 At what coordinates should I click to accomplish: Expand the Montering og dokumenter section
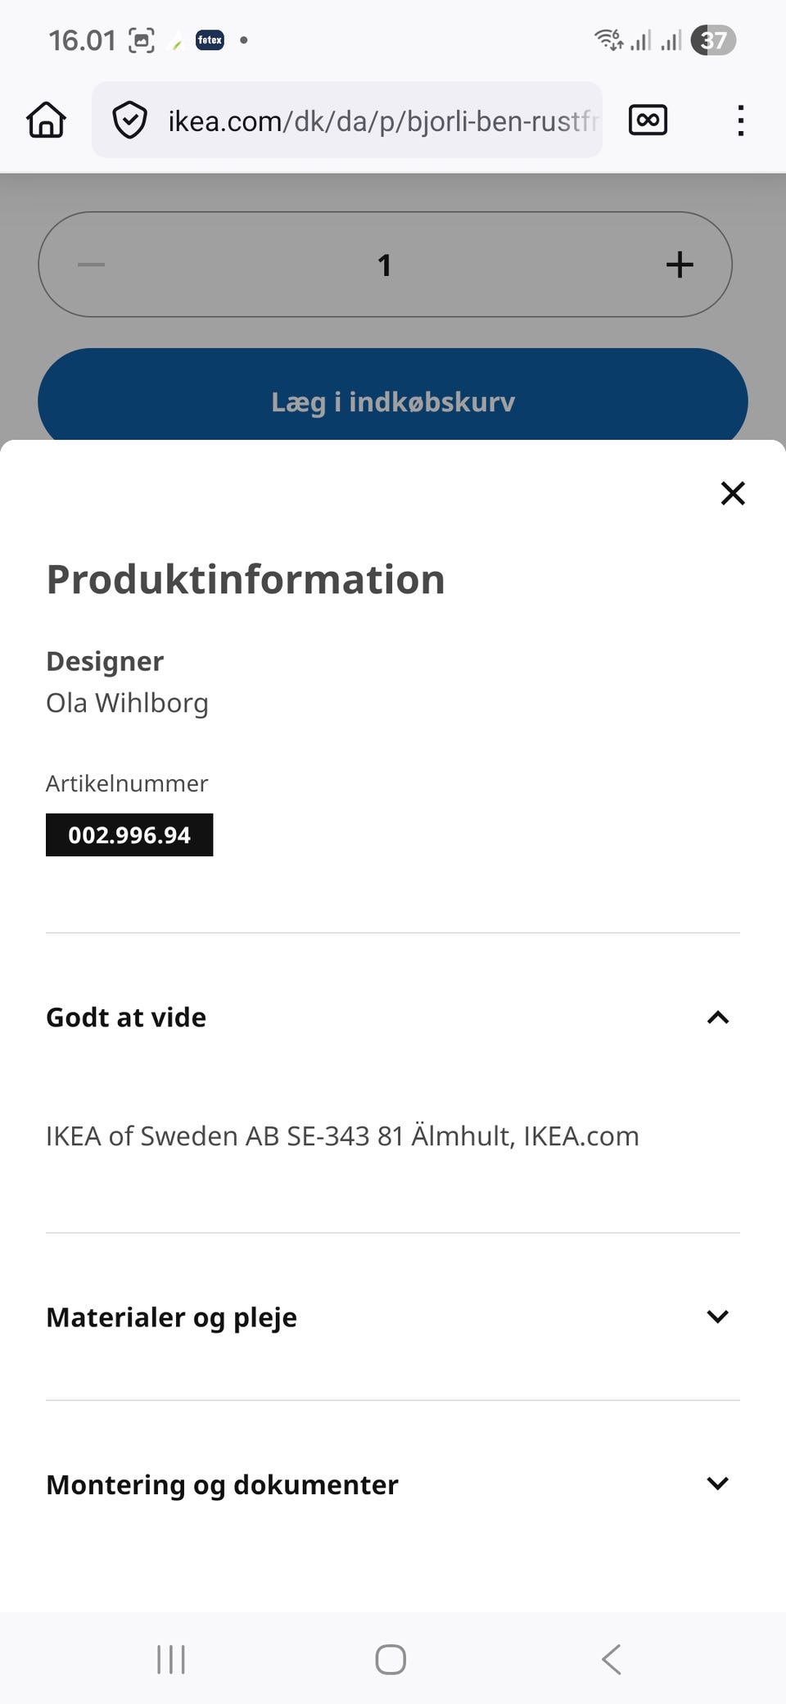coord(717,1484)
